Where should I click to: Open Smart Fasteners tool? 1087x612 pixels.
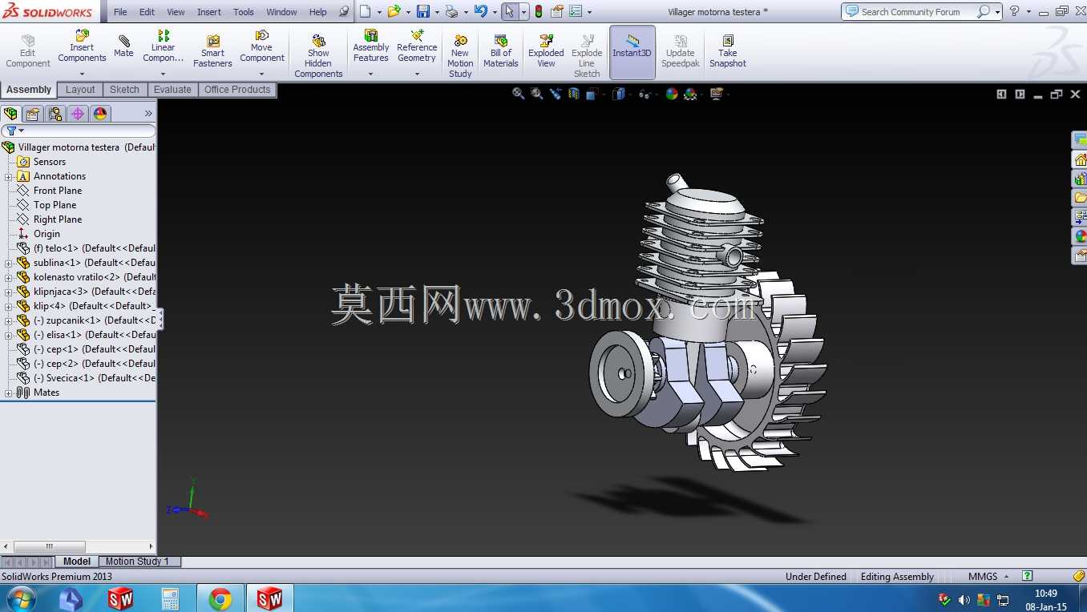pos(212,51)
